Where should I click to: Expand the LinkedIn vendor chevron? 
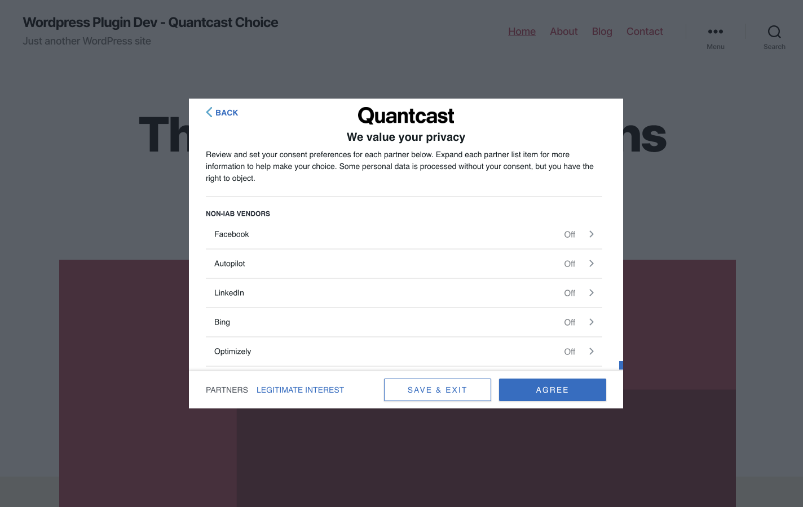(x=592, y=293)
